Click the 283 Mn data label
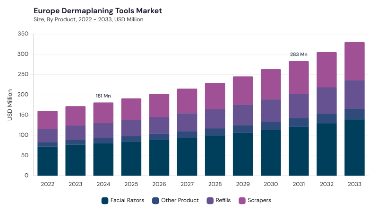 299,54
